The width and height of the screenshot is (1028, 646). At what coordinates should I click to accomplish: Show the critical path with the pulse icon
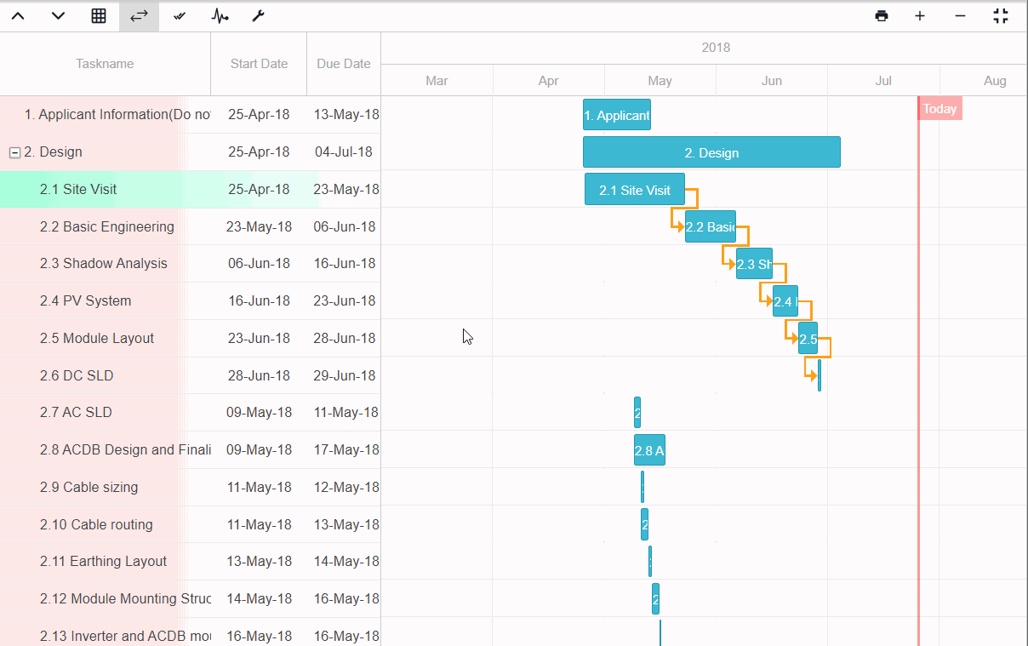pos(218,15)
